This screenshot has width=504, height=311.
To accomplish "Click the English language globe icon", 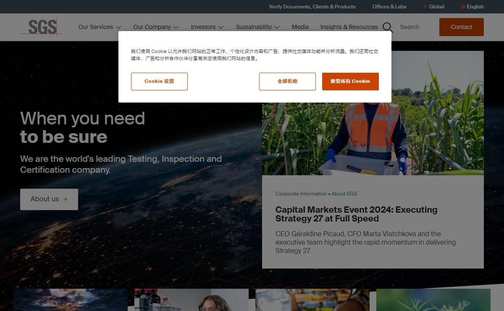I will pos(463,7).
